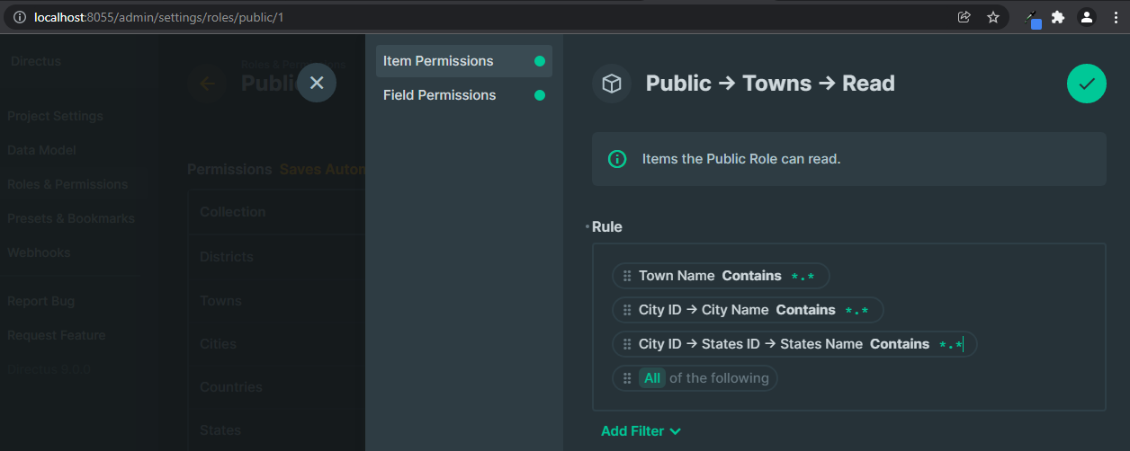Select 'City ID → States ID → States Name' label
This screenshot has height=451, width=1130.
[x=750, y=344]
